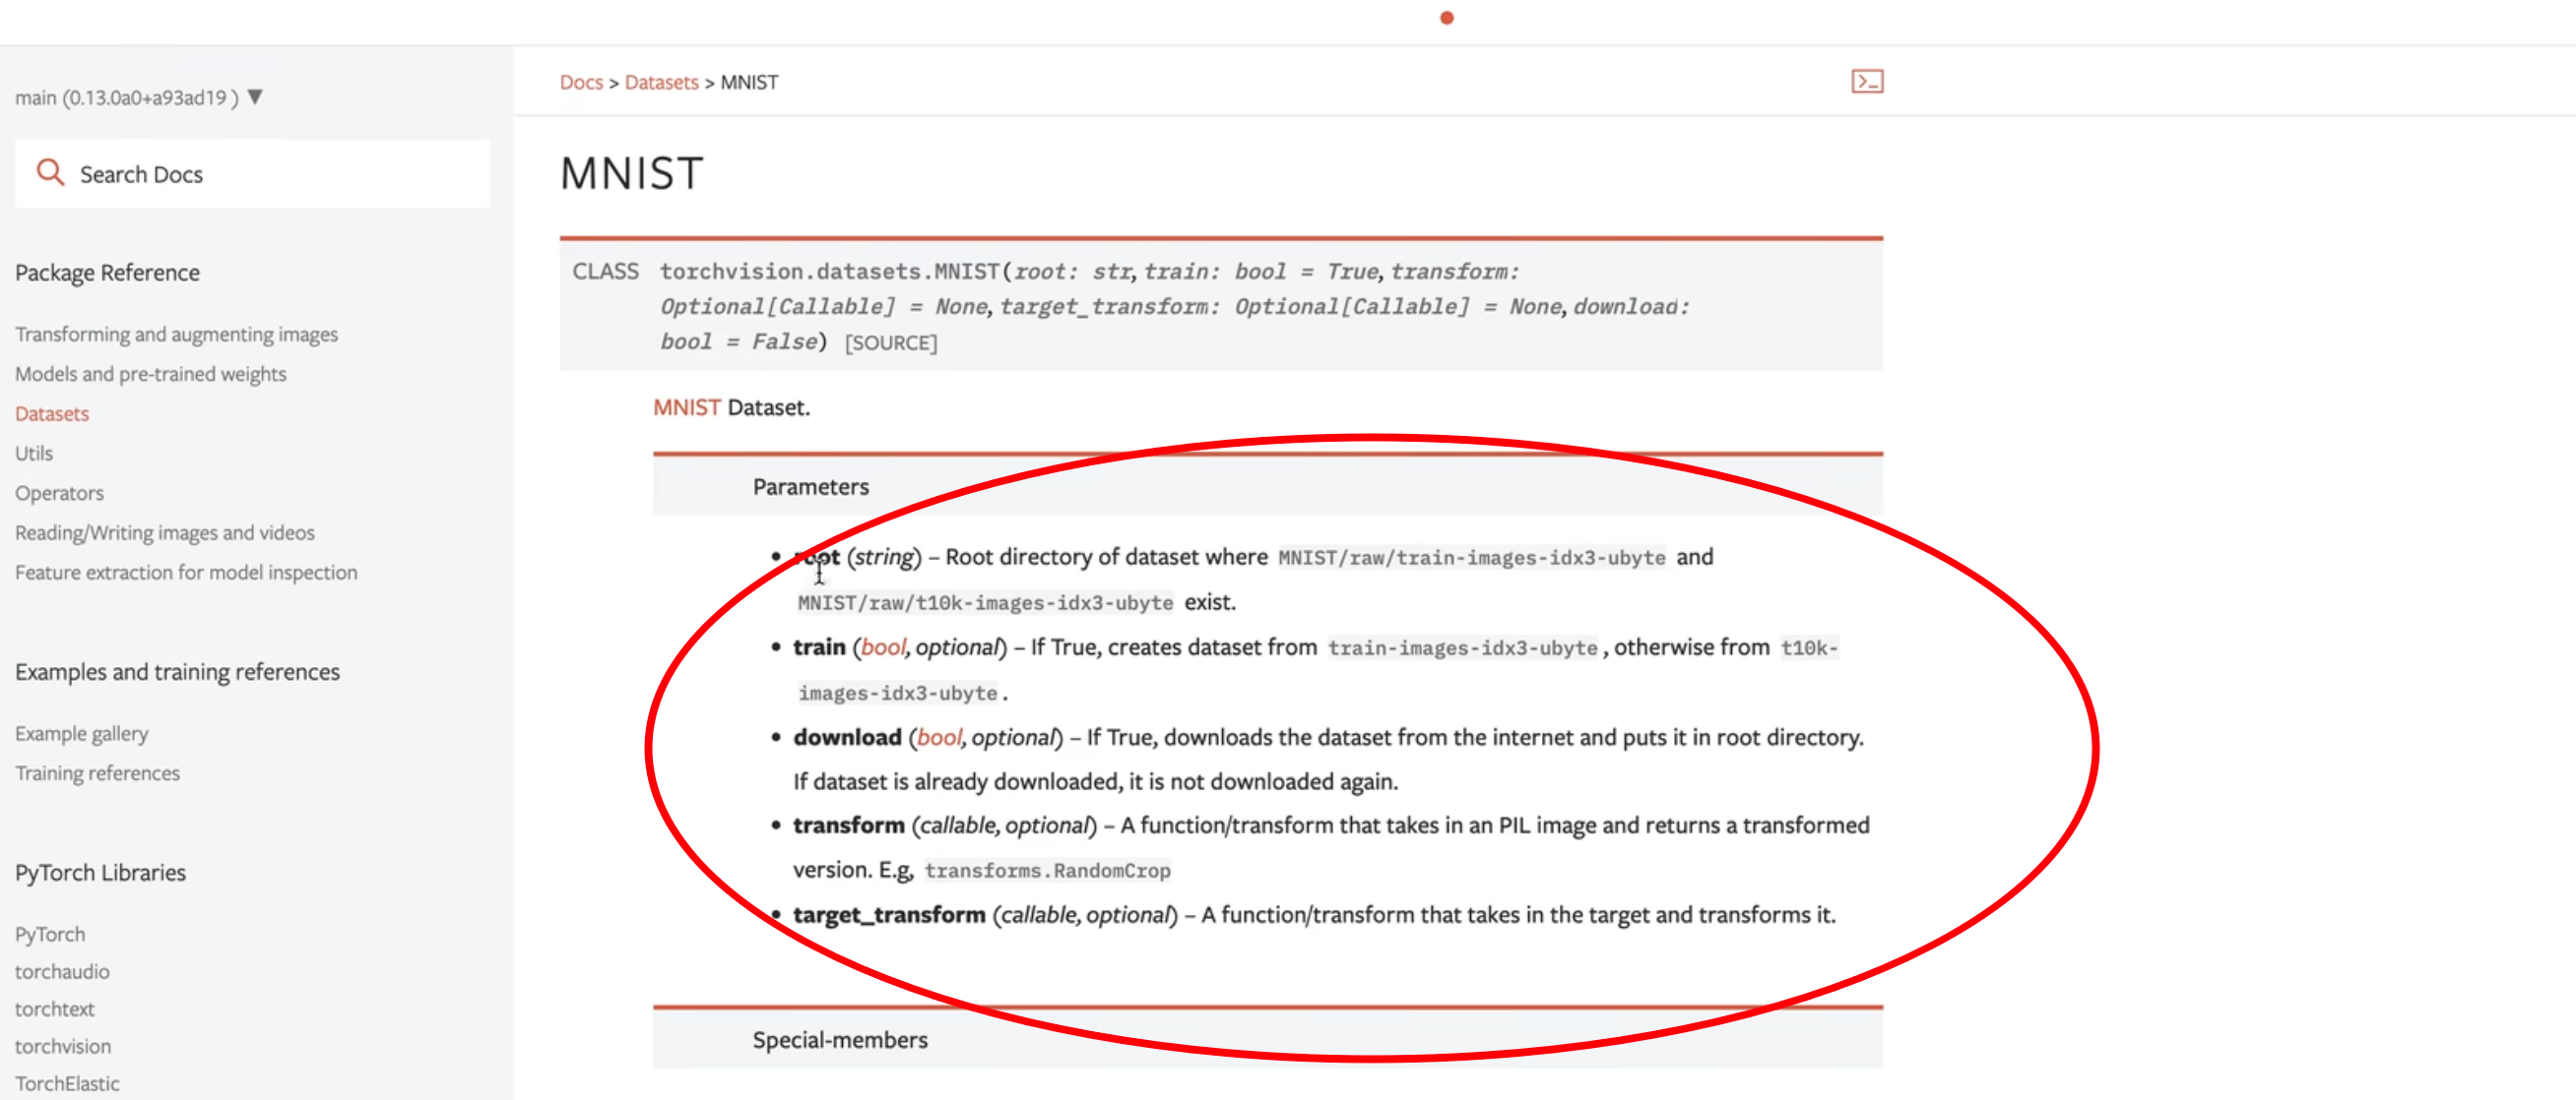Viewport: 2576px width, 1100px height.
Task: Click the download parameter name
Action: point(847,737)
